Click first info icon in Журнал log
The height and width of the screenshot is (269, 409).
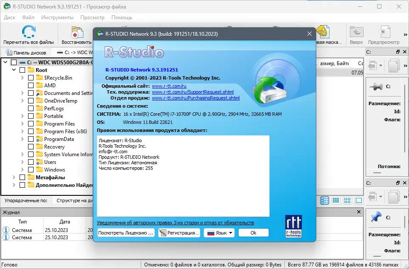coord(6,230)
